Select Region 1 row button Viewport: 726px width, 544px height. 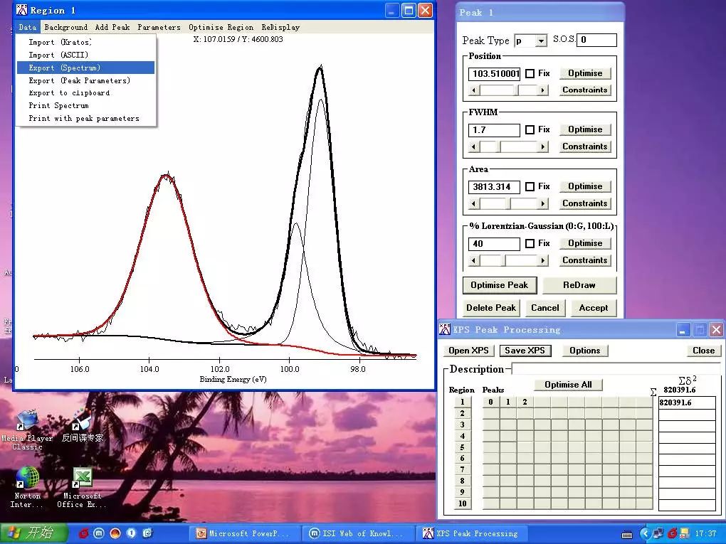click(x=462, y=402)
